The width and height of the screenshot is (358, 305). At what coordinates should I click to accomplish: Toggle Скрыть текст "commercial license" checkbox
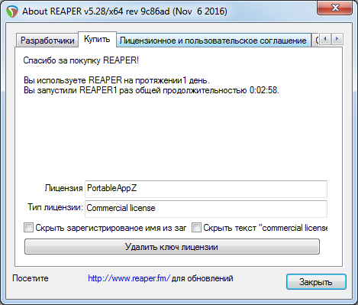pos(196,227)
